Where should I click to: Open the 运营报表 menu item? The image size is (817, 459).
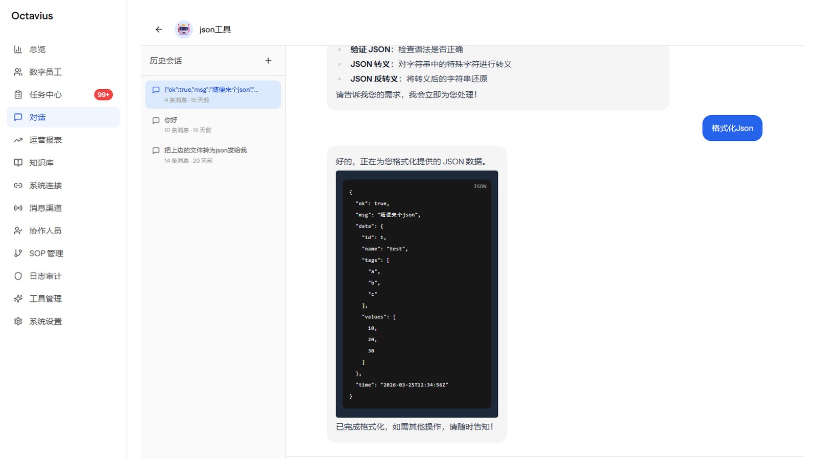[63, 140]
